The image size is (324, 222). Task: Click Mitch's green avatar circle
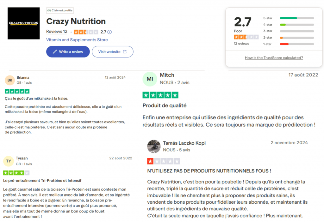[x=150, y=79]
